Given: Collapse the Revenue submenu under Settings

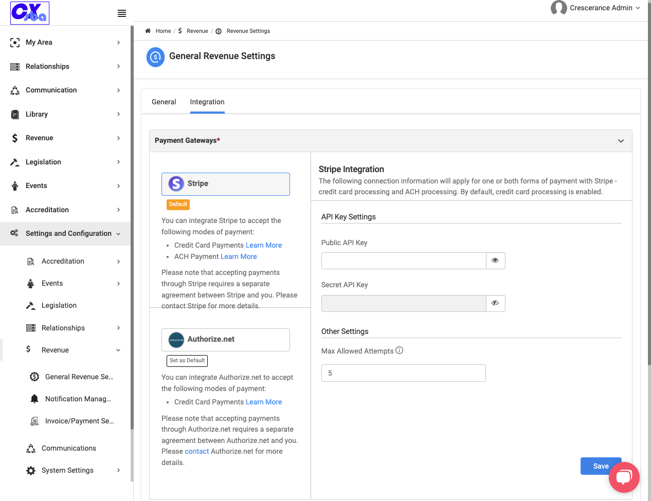Looking at the screenshot, I should pyautogui.click(x=118, y=350).
